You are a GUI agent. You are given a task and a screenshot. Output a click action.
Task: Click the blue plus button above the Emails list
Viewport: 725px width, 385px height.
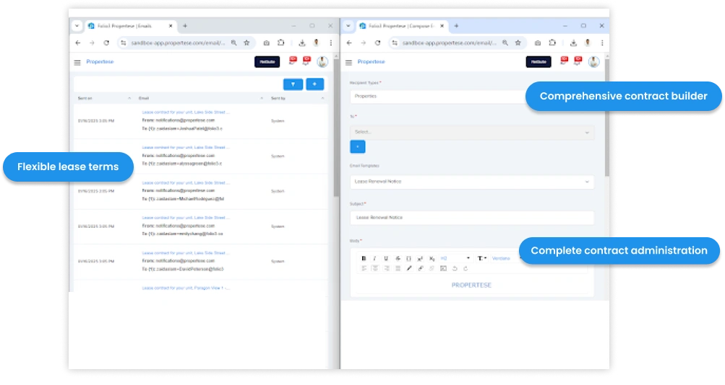coord(314,84)
